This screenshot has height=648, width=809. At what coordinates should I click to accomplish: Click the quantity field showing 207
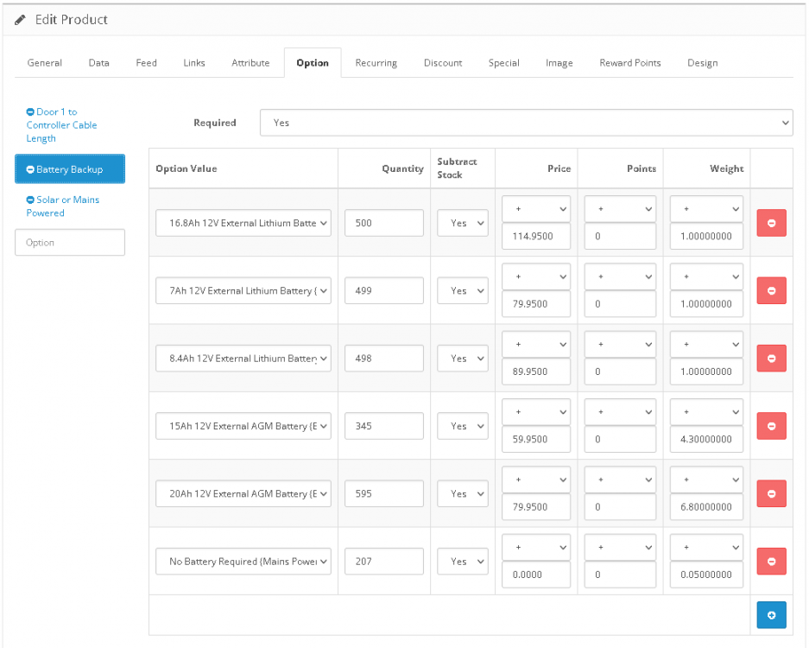point(384,562)
